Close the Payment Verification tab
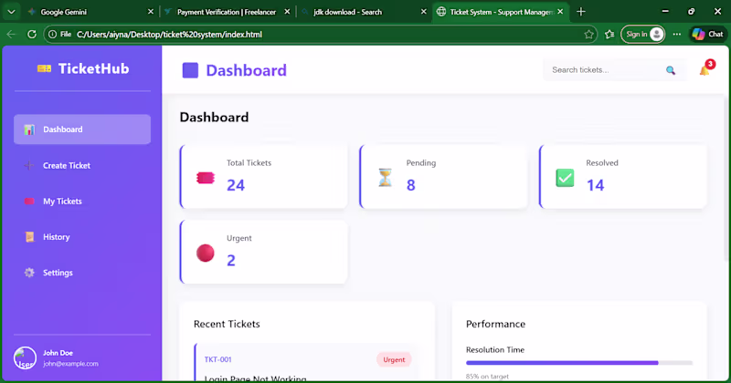 tap(287, 12)
